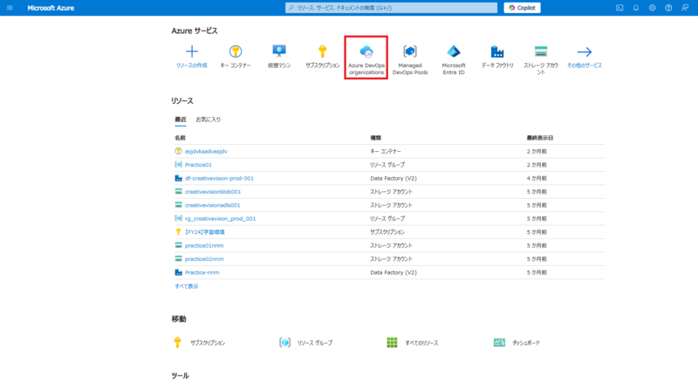Click the Microsoft Azure home title
The image size is (698, 384).
click(51, 8)
